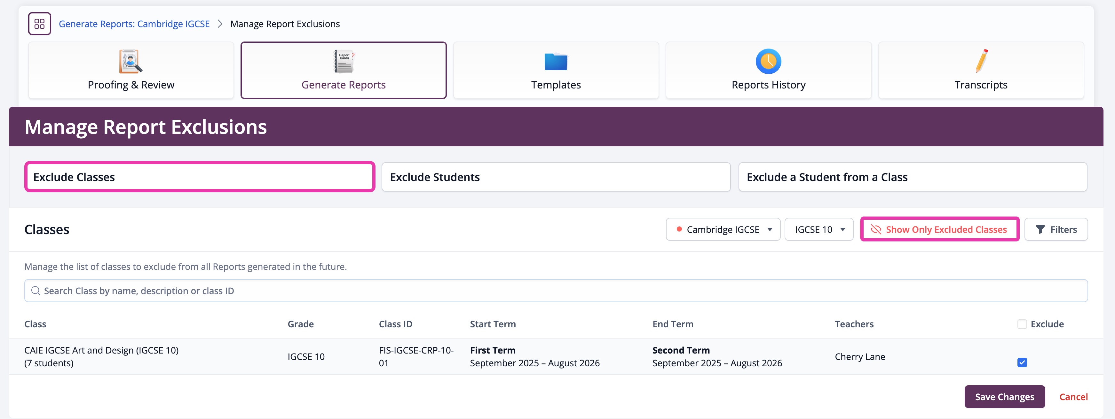Screen dimensions: 1115x419
Task: Click the Cancel link
Action: pyautogui.click(x=1073, y=397)
